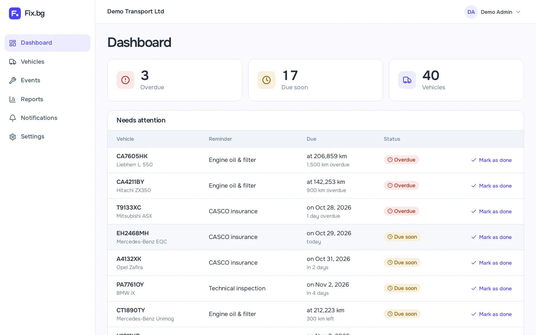
Task: Click the Vehicles truck icon in sidebar
Action: pyautogui.click(x=13, y=62)
